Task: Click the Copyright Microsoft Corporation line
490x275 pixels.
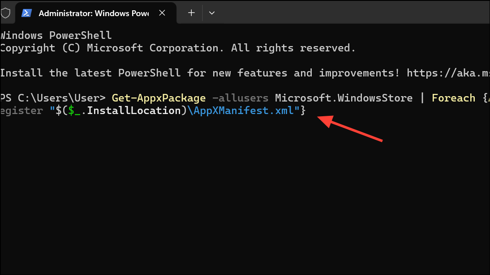Action: (177, 48)
